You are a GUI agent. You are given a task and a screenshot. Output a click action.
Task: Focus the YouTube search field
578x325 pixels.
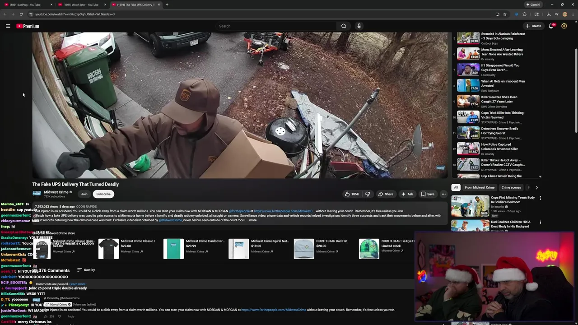tap(275, 26)
